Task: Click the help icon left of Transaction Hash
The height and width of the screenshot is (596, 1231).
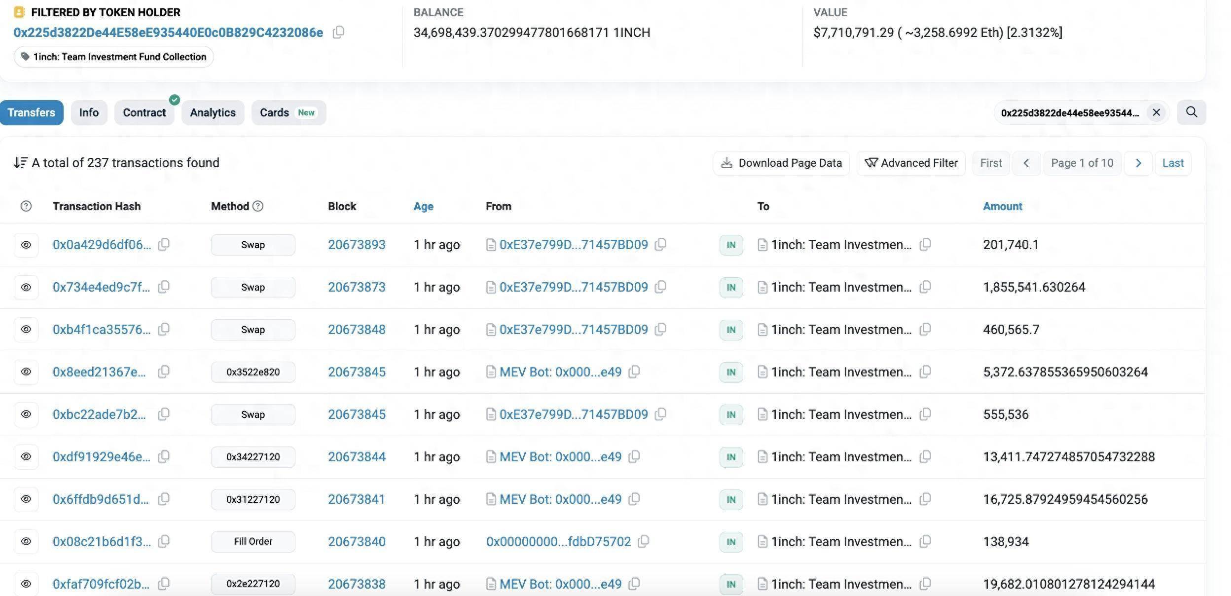Action: coord(26,206)
